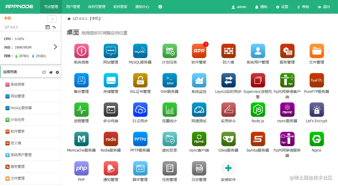Open the 存储管理 app icon
The width and height of the screenshot is (338, 186).
(111, 80)
